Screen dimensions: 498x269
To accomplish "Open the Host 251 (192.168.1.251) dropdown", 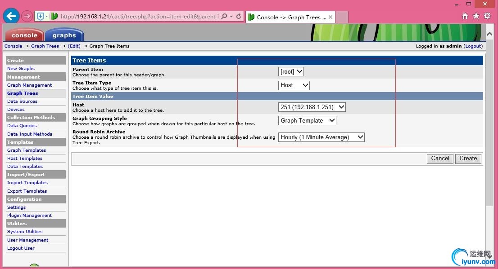I will click(x=312, y=107).
